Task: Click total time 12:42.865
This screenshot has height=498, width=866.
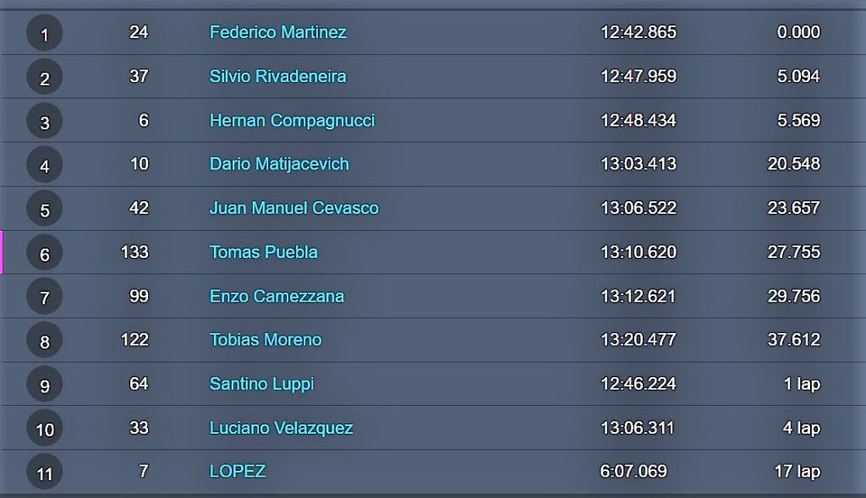Action: (x=639, y=32)
